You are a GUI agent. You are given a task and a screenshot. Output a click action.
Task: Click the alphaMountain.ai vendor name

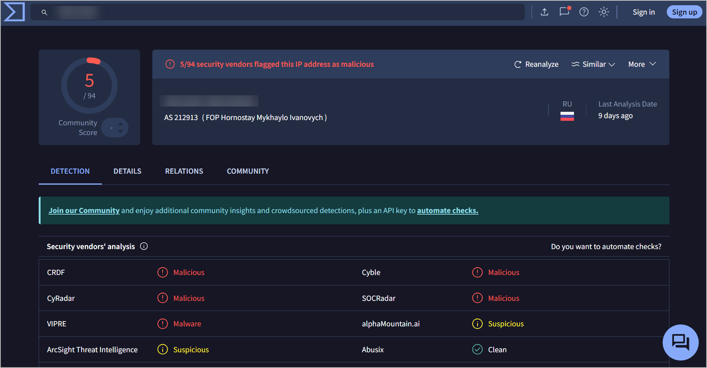(391, 324)
